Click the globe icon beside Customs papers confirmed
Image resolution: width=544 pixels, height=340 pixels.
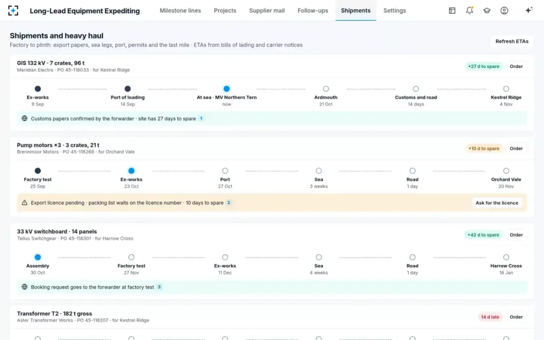[x=24, y=118]
